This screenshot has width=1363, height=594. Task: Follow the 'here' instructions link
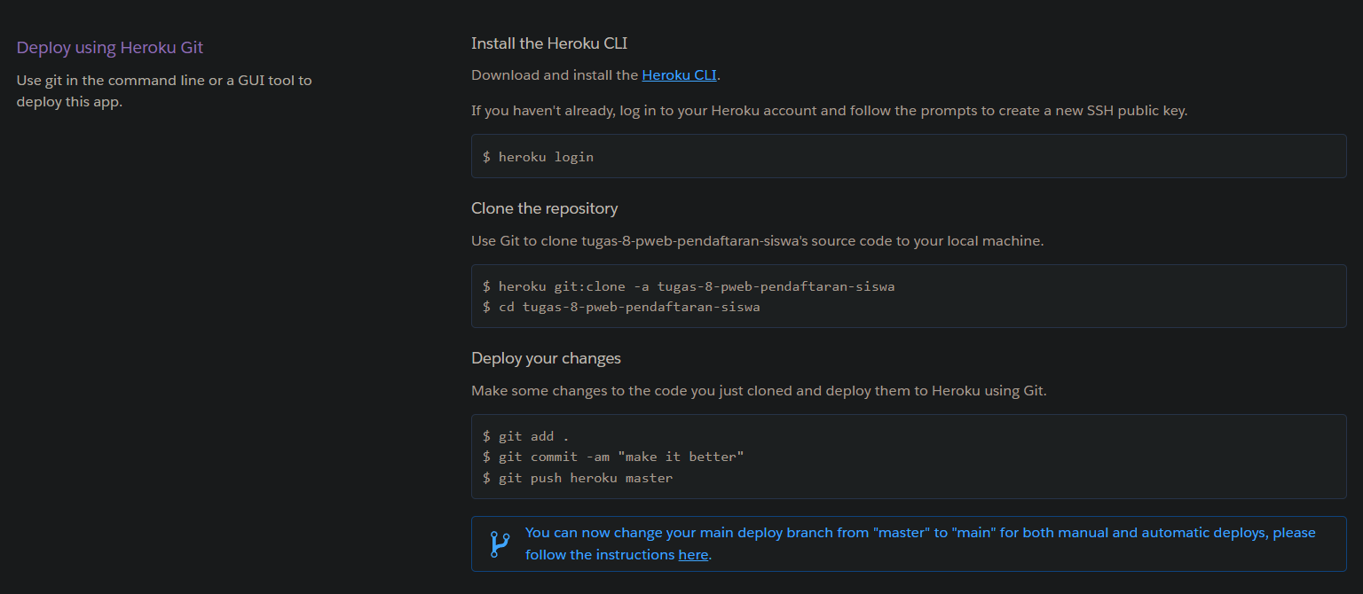(x=693, y=555)
